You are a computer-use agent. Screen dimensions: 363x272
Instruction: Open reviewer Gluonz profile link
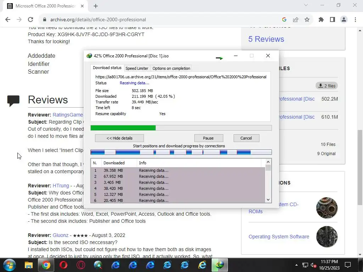(x=60, y=235)
